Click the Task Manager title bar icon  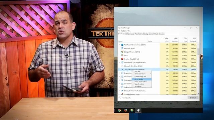tap(119, 28)
